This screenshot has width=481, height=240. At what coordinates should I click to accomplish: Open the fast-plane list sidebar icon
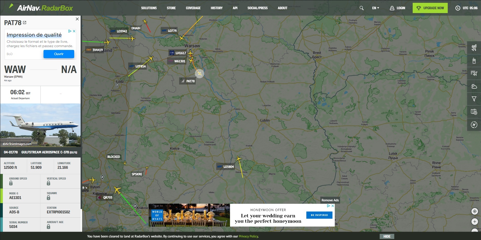(474, 73)
